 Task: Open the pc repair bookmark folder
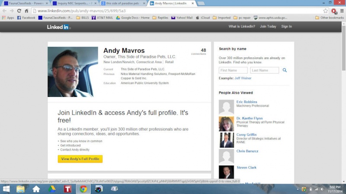tap(242, 18)
